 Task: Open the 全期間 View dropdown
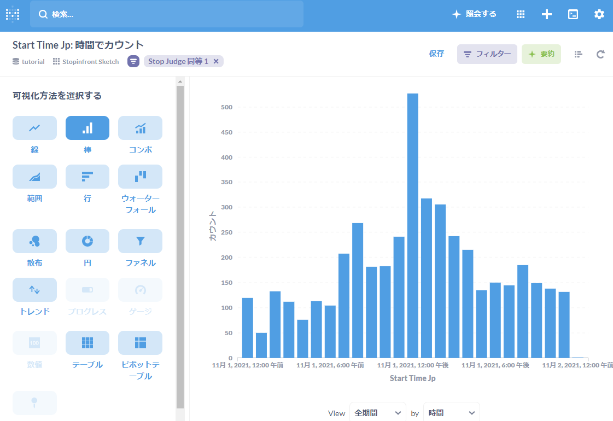click(x=378, y=413)
